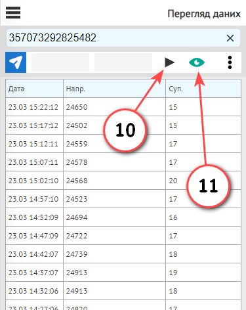Click voltage value 24739

click(x=77, y=254)
